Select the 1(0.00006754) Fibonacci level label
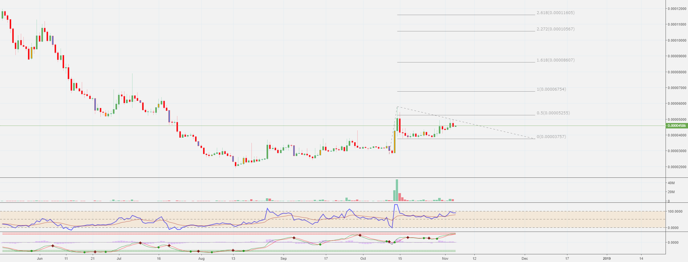This screenshot has width=688, height=262. [551, 89]
